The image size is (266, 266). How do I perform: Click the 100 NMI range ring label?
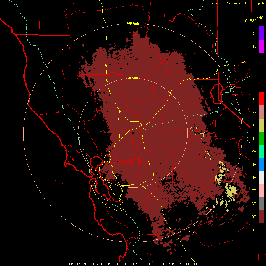pos(133,23)
